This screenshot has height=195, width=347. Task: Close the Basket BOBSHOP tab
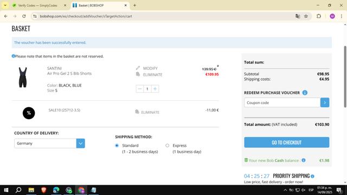(x=125, y=5)
